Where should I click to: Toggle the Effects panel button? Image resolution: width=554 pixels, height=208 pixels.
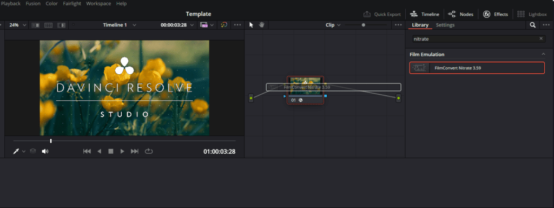coord(496,14)
